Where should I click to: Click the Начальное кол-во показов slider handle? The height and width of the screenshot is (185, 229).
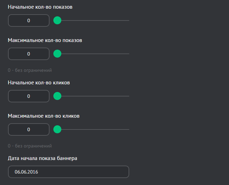(58, 20)
